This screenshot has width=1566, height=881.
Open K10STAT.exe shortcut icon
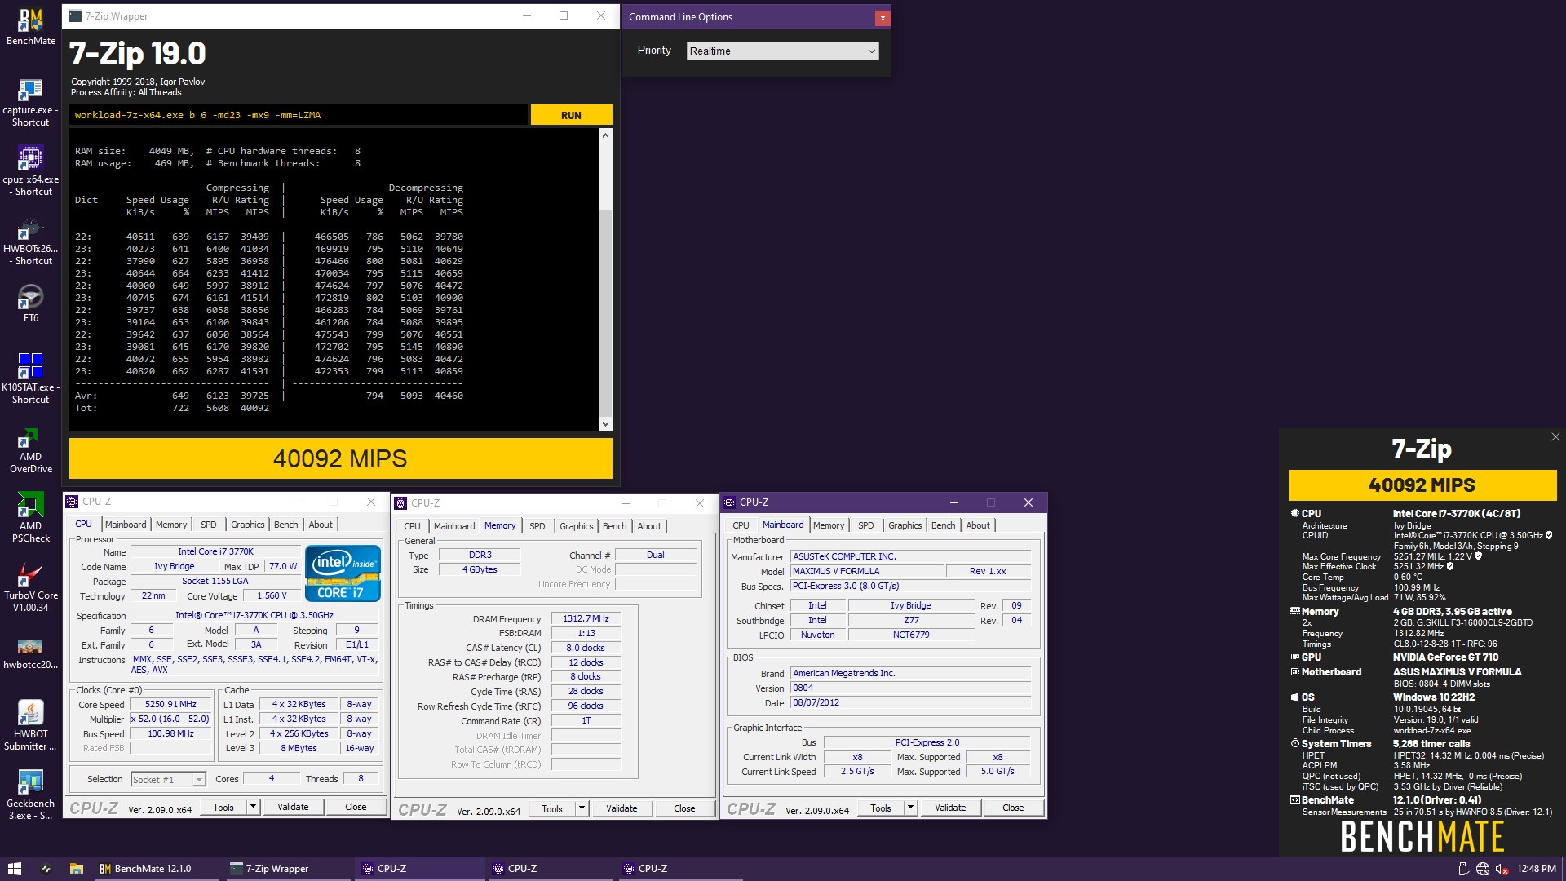[x=31, y=379]
